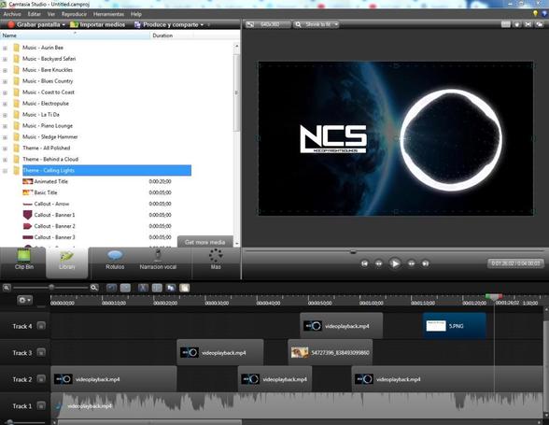Click the lightbulb tips icon
Screen dimensions: 549x425
[535, 13]
